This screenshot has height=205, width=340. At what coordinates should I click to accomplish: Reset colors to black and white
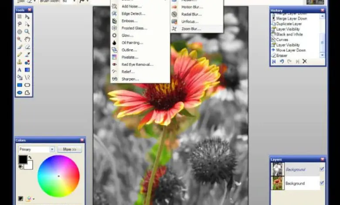point(20,167)
